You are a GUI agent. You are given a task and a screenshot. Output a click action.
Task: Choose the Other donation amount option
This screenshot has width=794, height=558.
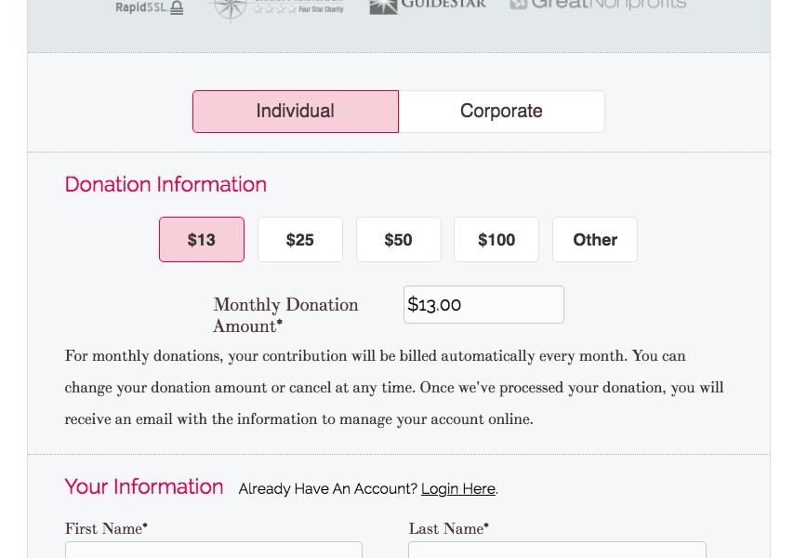click(595, 240)
